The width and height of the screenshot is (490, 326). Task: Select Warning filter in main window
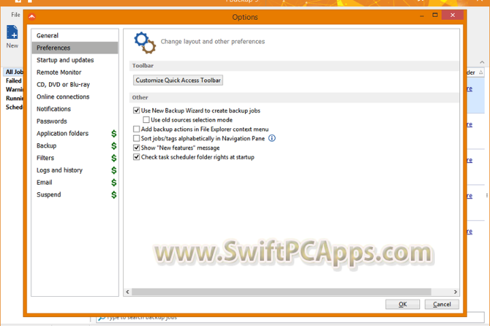pyautogui.click(x=14, y=89)
